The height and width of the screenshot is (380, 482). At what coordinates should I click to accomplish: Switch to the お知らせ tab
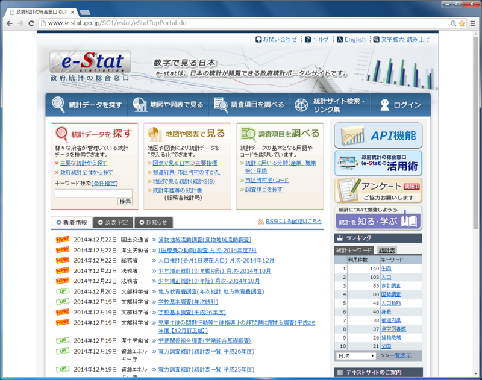pos(154,222)
